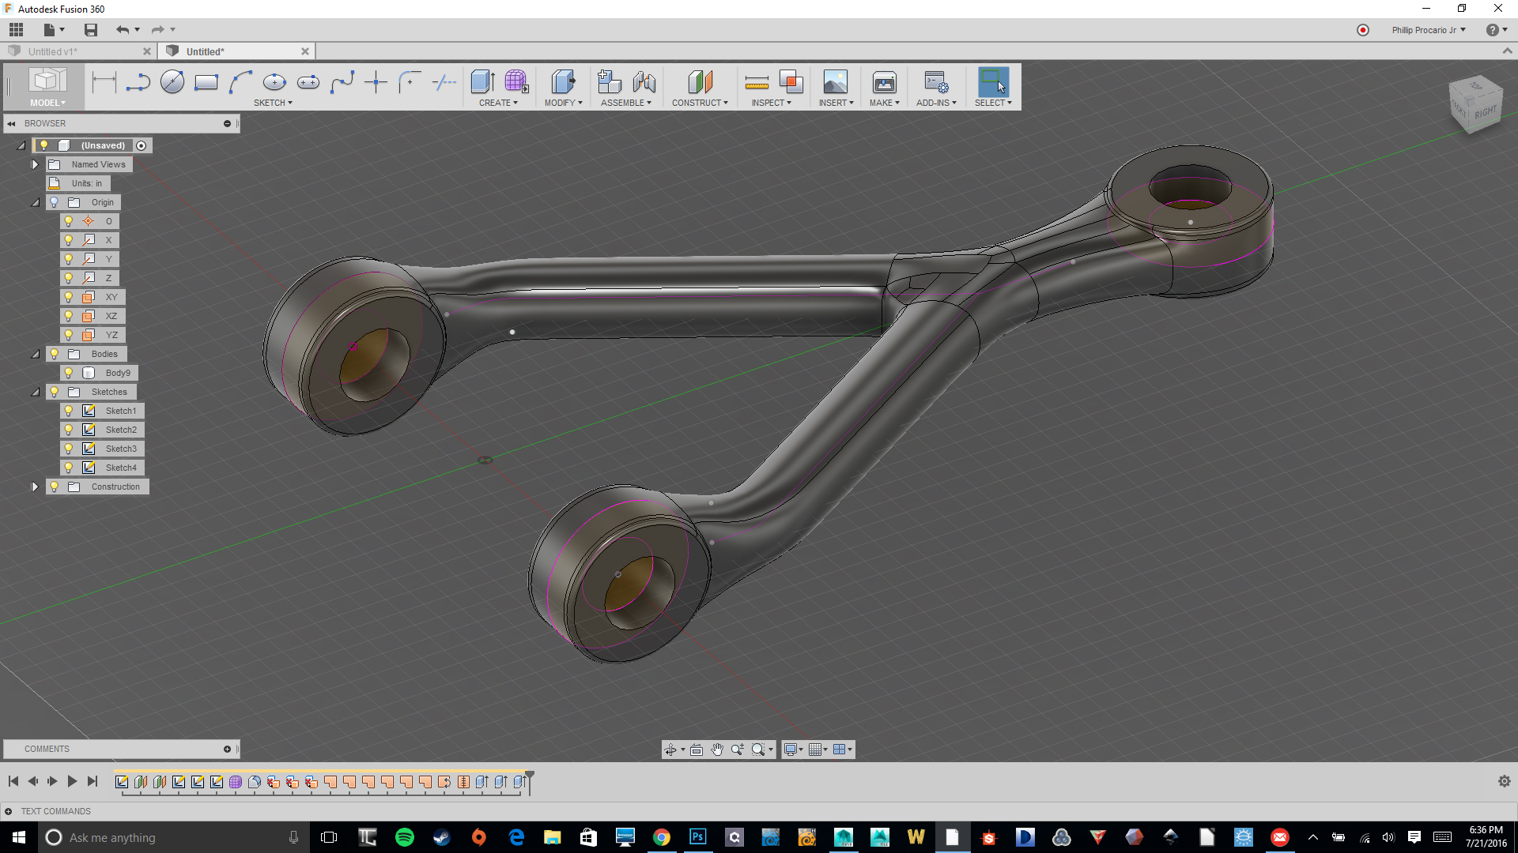Click the Pan hand navigation icon

pyautogui.click(x=717, y=750)
